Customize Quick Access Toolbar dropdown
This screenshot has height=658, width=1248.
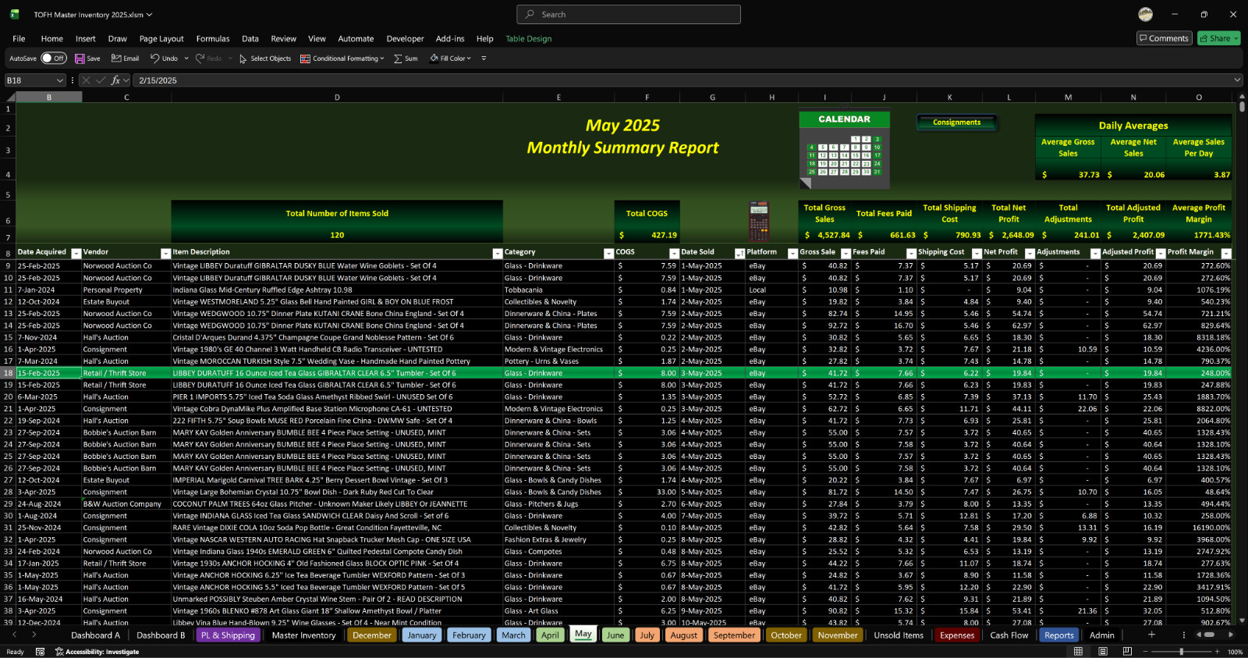point(484,59)
